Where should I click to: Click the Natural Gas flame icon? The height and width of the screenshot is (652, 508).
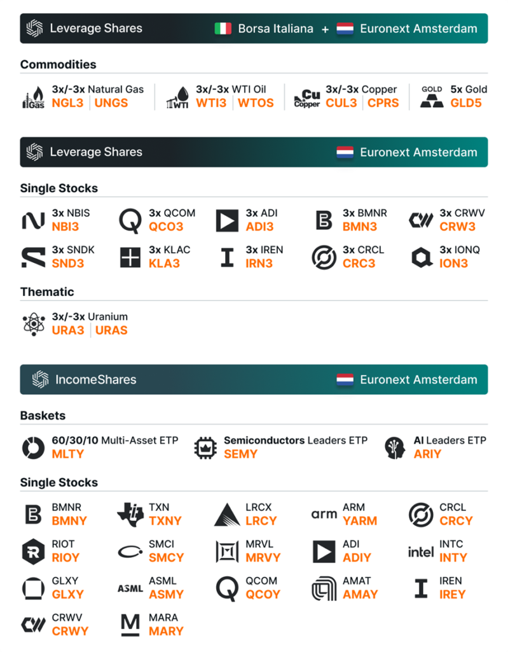(33, 97)
